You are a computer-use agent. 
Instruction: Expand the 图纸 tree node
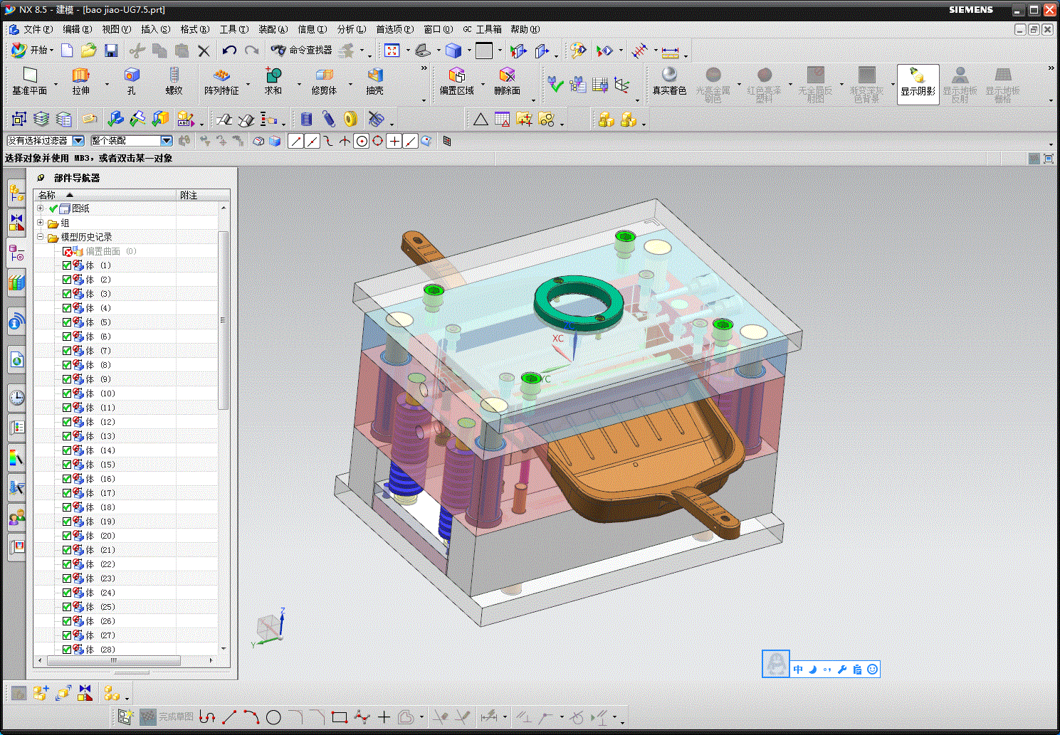click(41, 208)
